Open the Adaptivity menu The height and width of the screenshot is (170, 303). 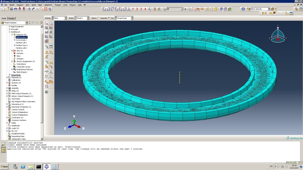pyautogui.click(x=48, y=5)
